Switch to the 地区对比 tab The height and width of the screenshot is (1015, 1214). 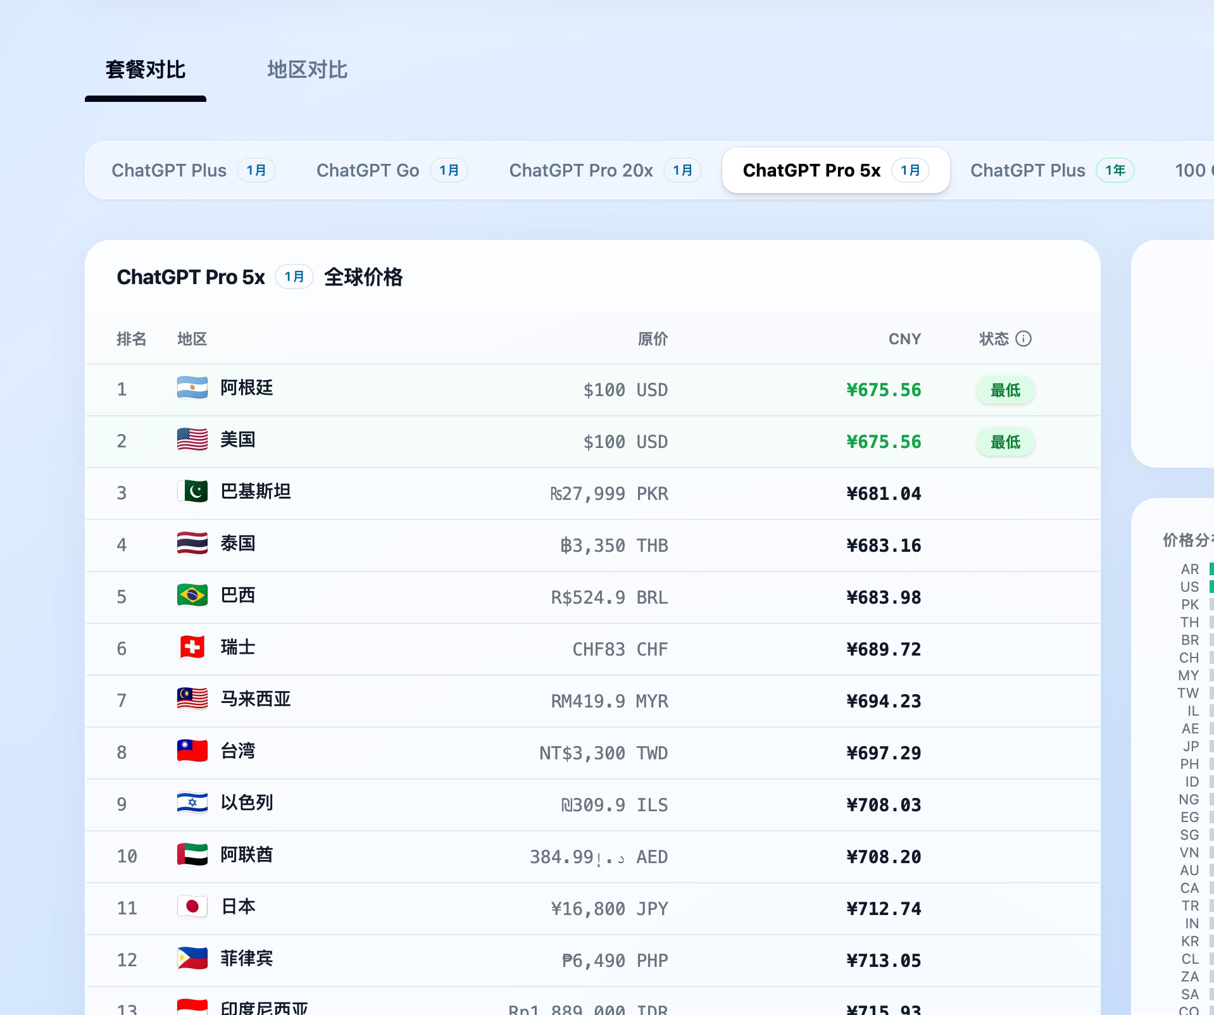pyautogui.click(x=307, y=70)
